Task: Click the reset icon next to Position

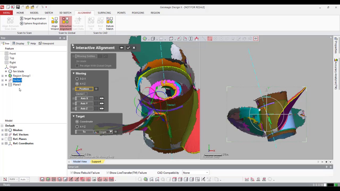Action: click(96, 89)
